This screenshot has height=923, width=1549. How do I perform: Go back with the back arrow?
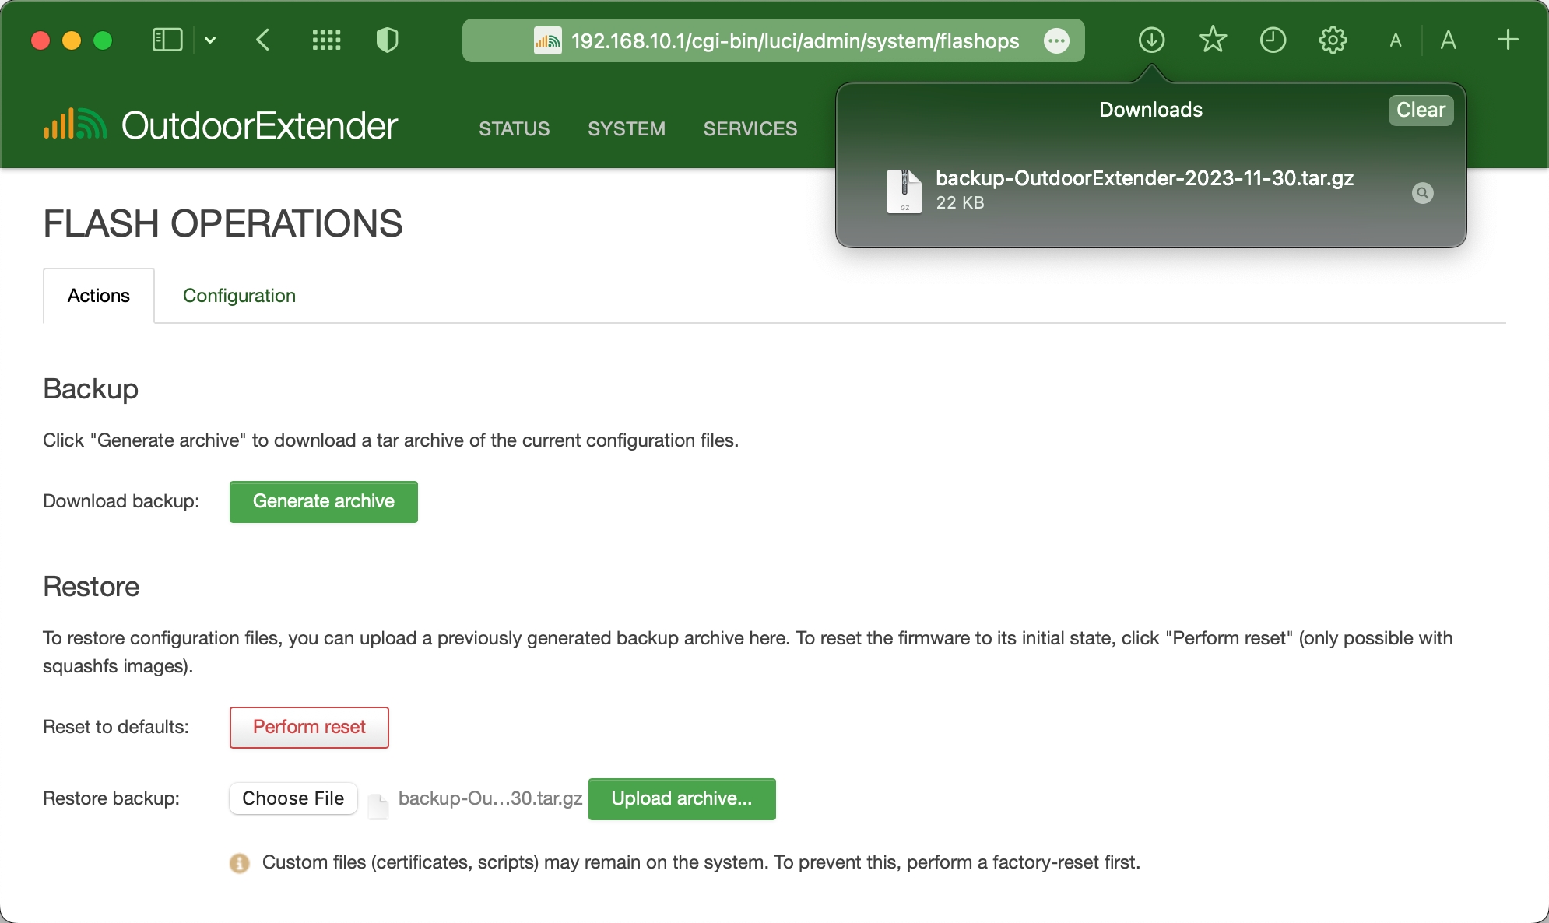point(263,40)
